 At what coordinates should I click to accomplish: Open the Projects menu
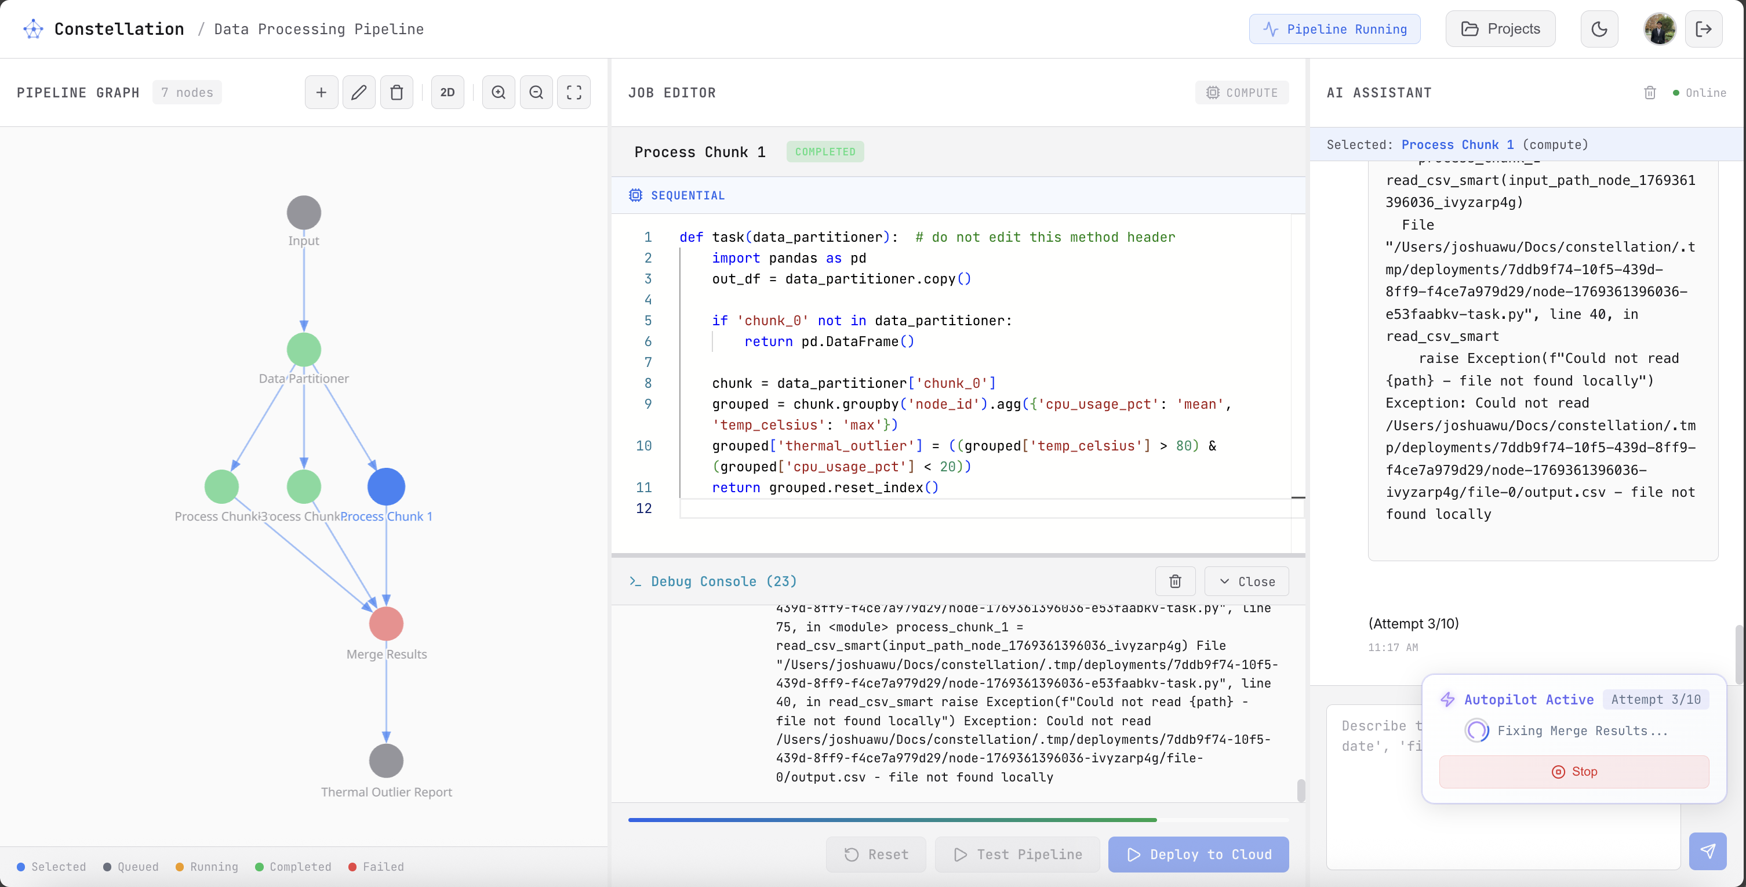(1500, 29)
